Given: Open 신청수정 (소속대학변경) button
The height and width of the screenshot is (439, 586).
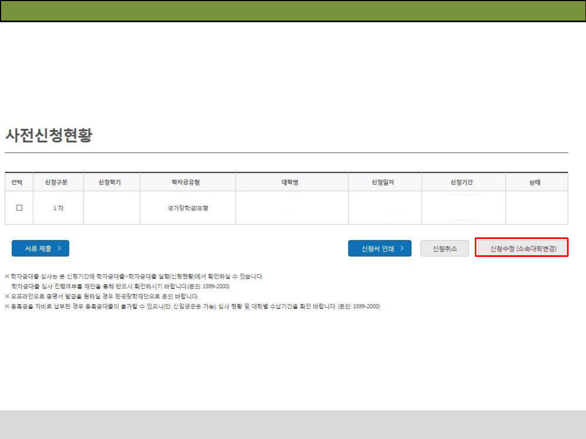Looking at the screenshot, I should [521, 249].
